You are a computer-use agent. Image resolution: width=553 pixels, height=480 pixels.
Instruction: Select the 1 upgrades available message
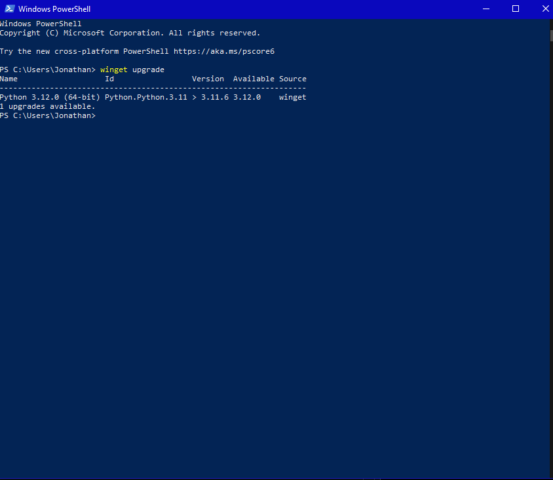coord(47,106)
